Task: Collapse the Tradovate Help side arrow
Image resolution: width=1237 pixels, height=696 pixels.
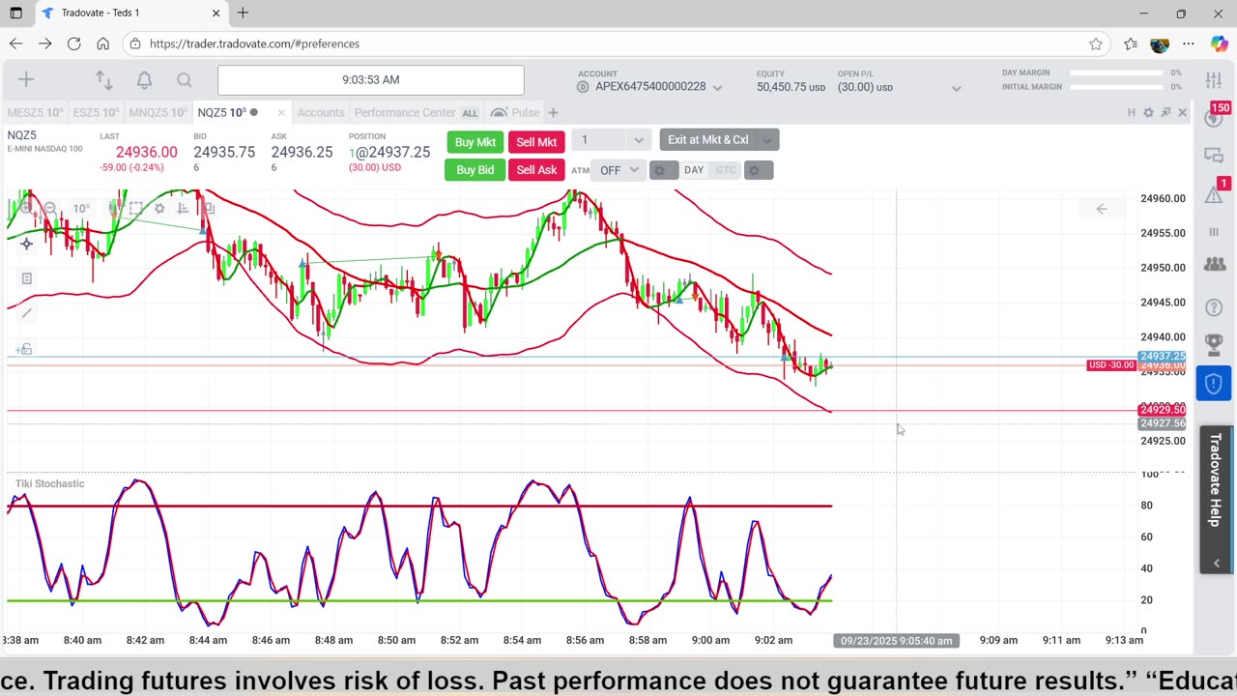Action: [x=1216, y=563]
